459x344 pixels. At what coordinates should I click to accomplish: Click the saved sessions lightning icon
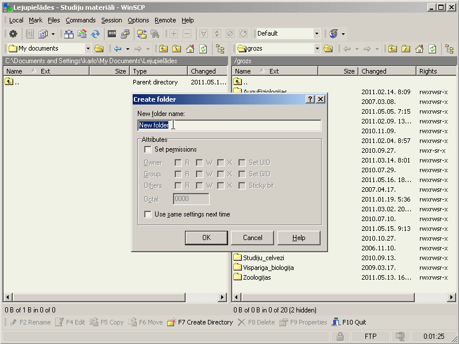[333, 34]
